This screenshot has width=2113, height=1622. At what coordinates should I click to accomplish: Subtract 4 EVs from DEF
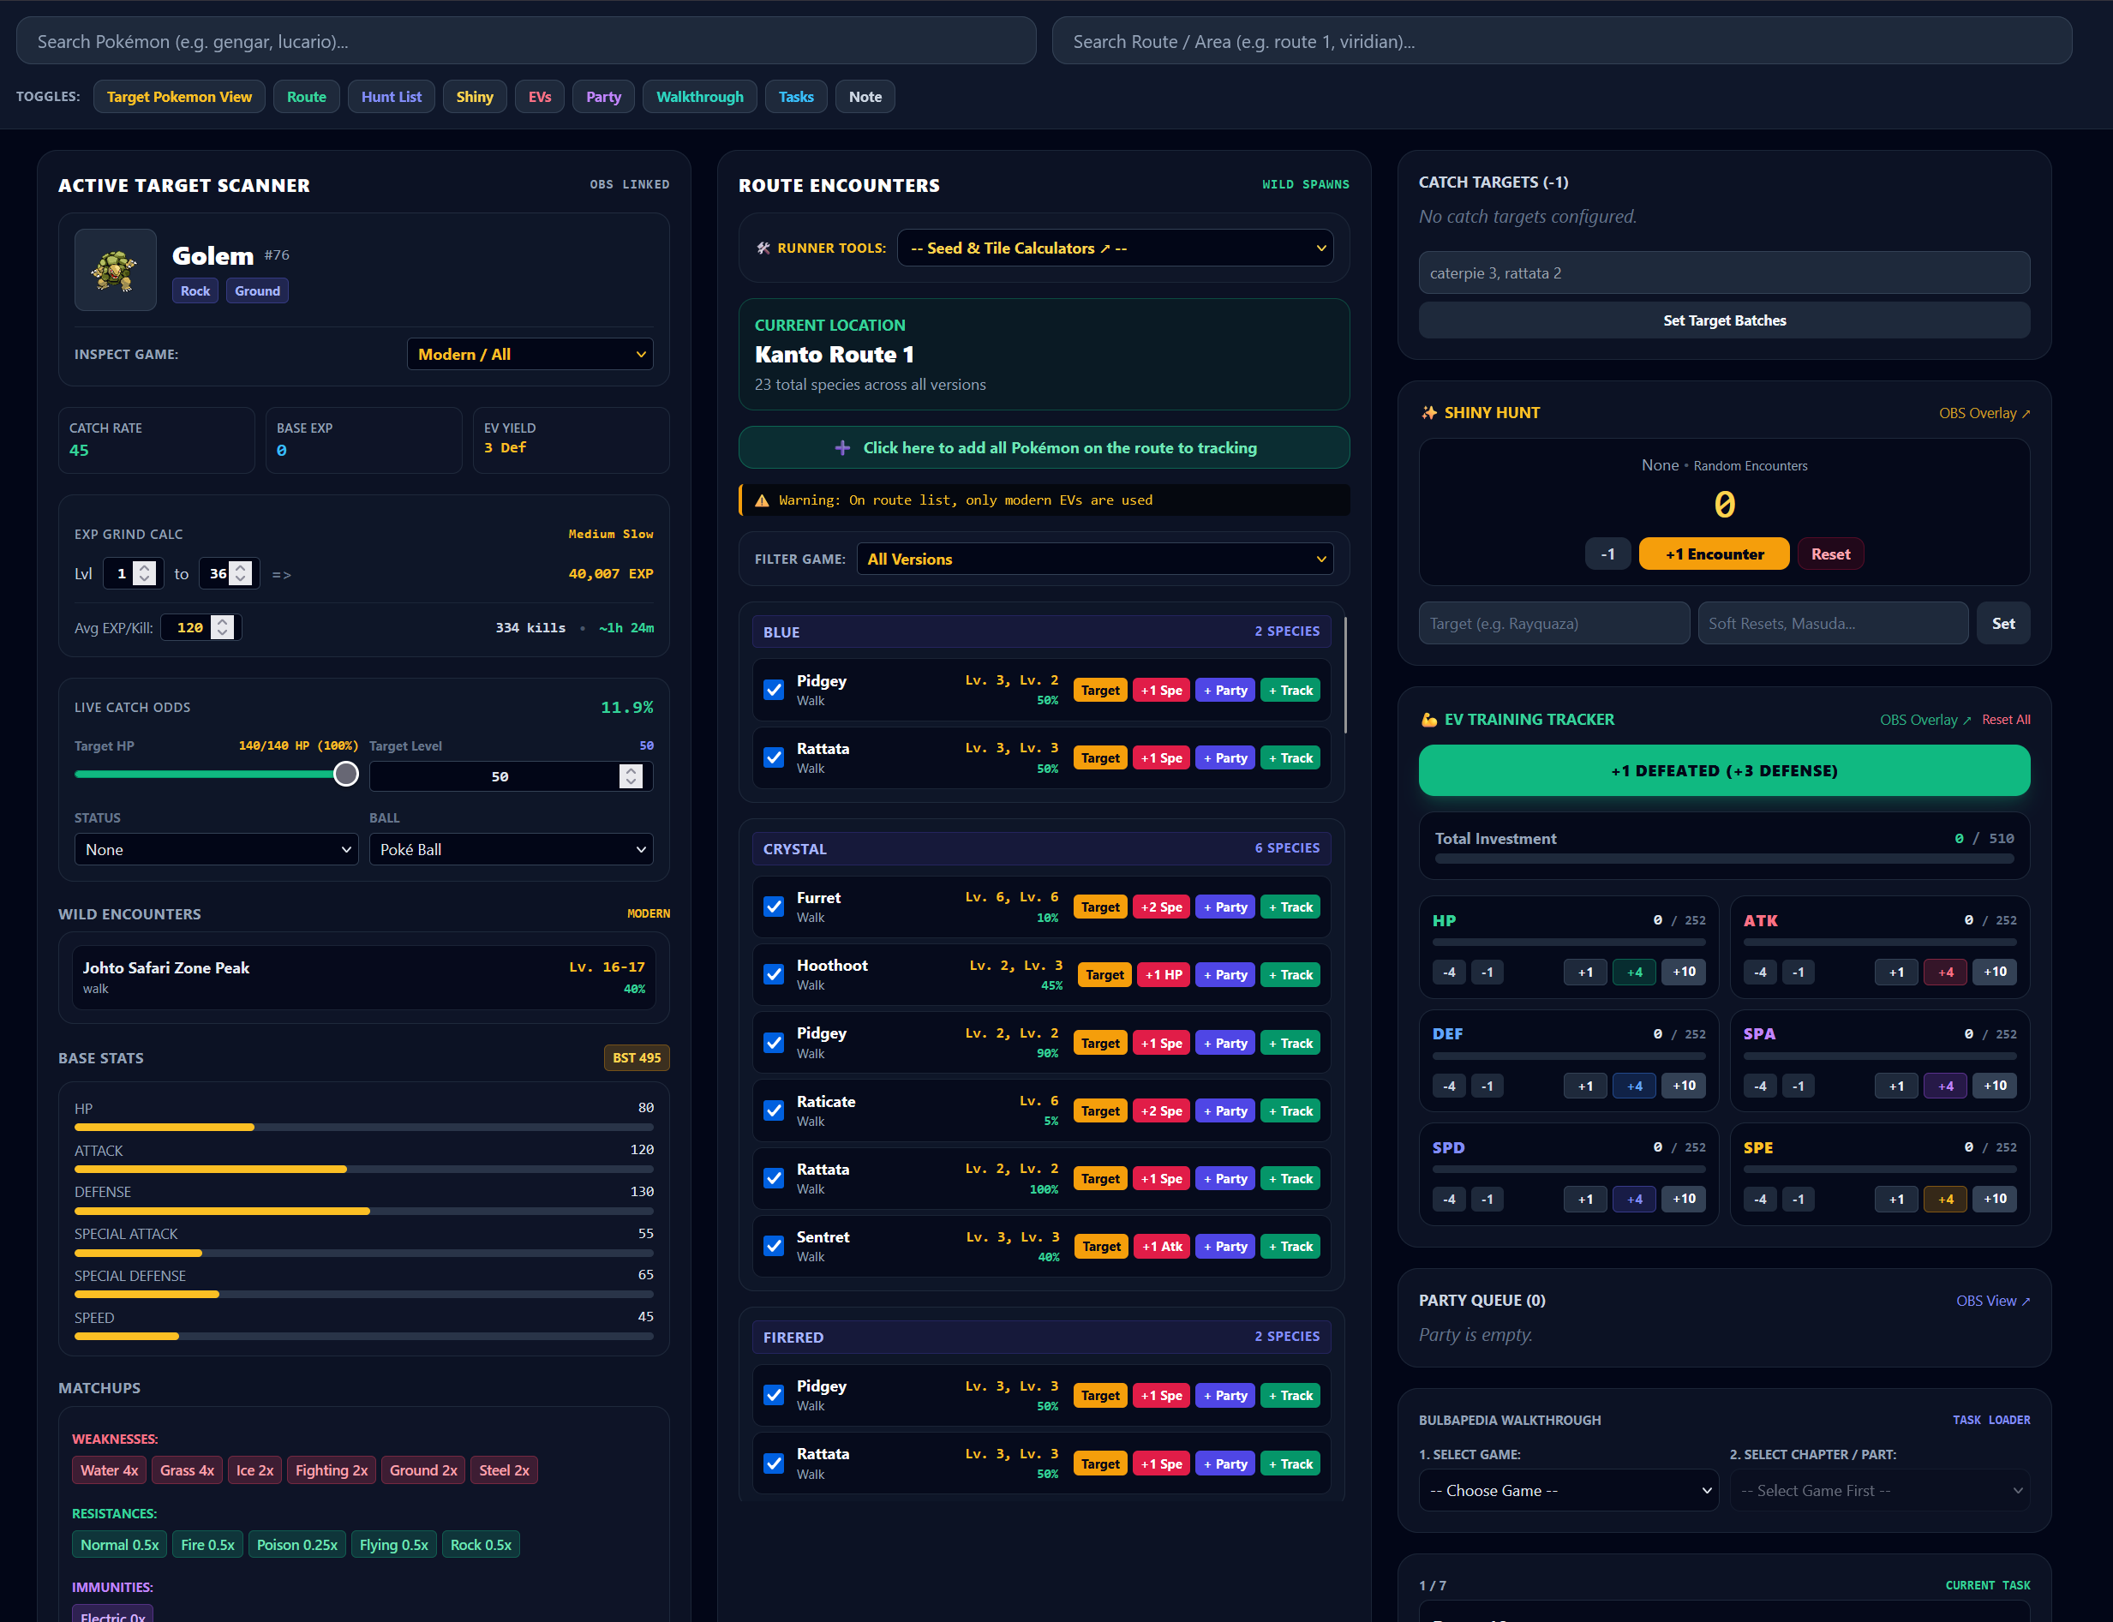click(x=1449, y=1086)
